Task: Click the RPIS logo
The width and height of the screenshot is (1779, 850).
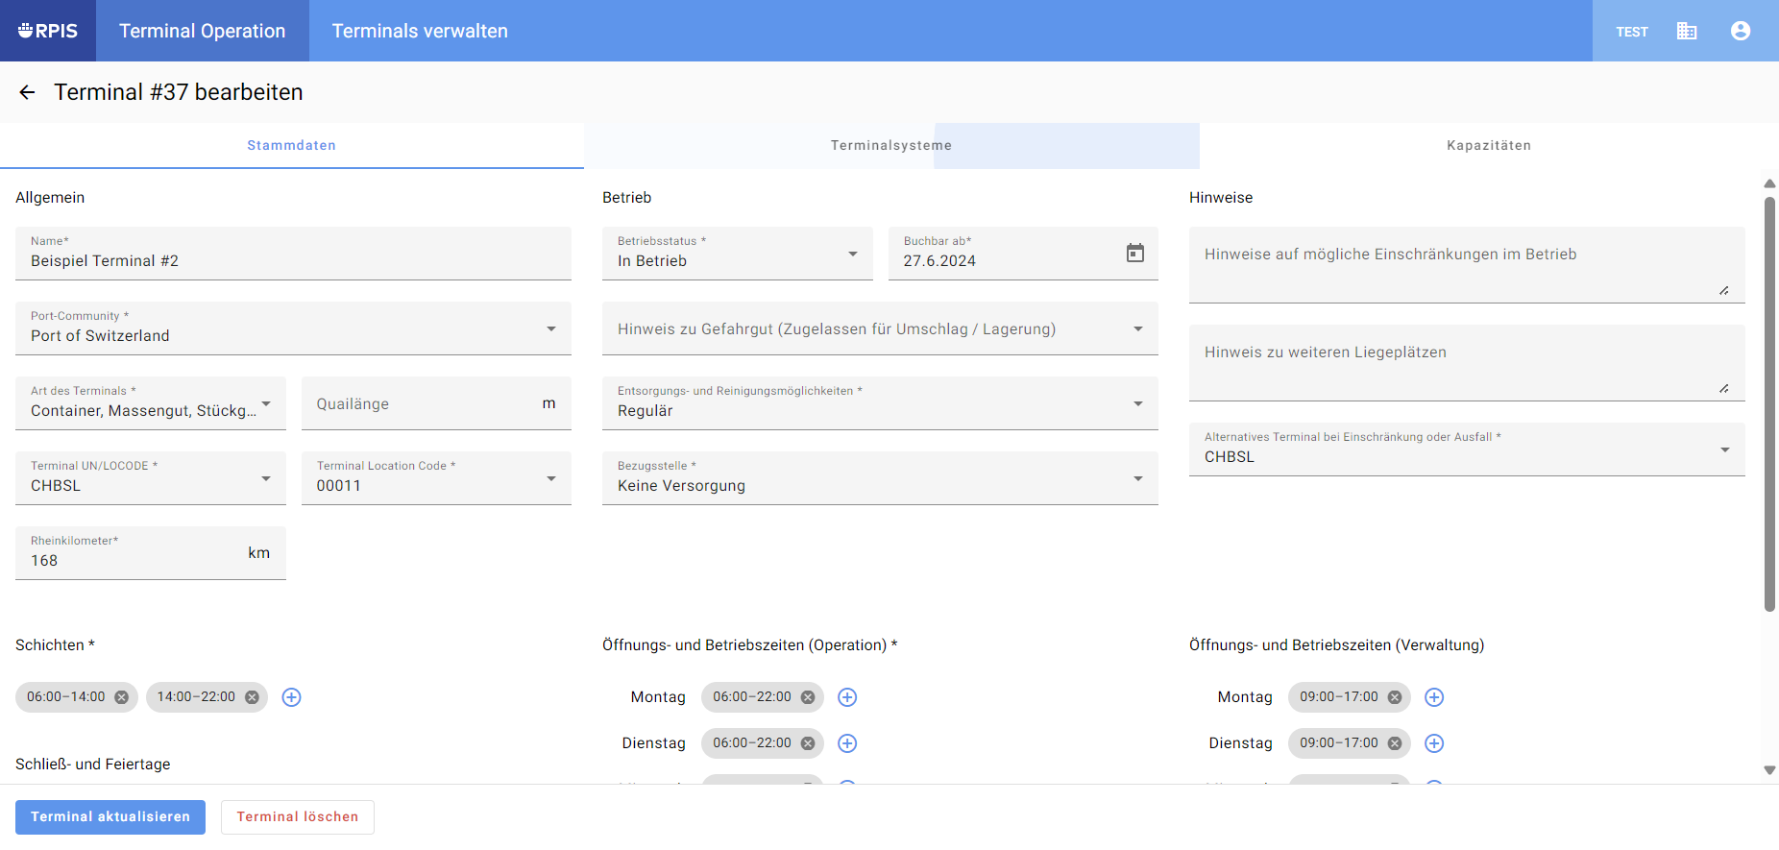Action: tap(48, 31)
